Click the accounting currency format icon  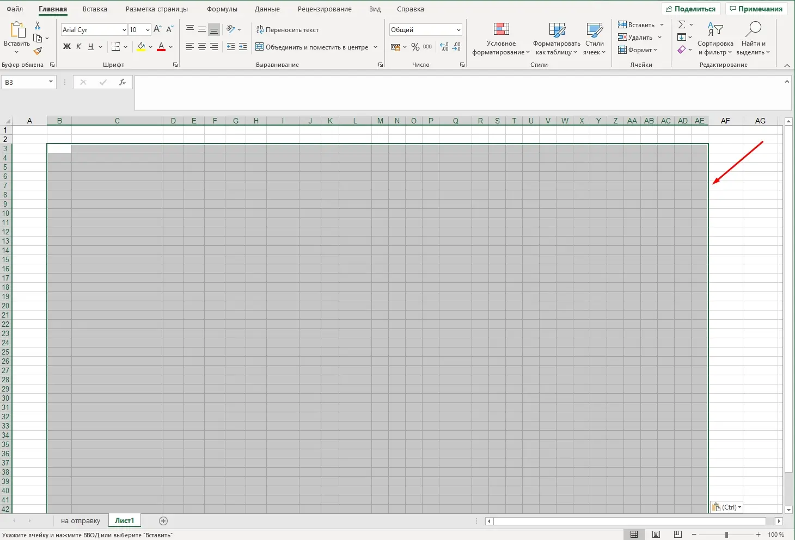395,47
